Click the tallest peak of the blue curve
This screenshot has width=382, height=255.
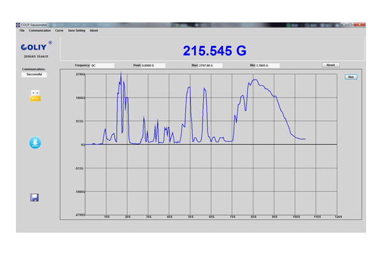click(121, 73)
